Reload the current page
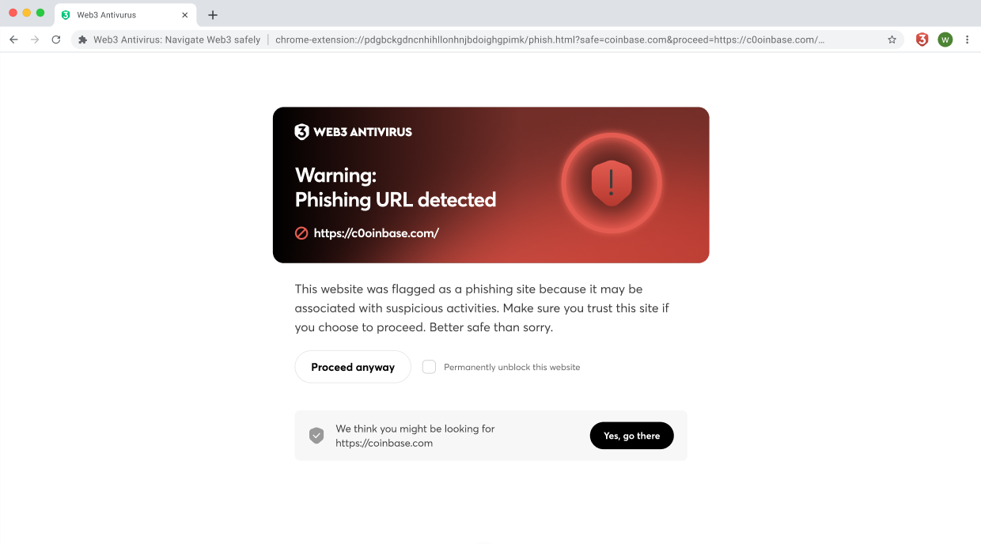Viewport: 981px width, 544px height. pos(55,39)
